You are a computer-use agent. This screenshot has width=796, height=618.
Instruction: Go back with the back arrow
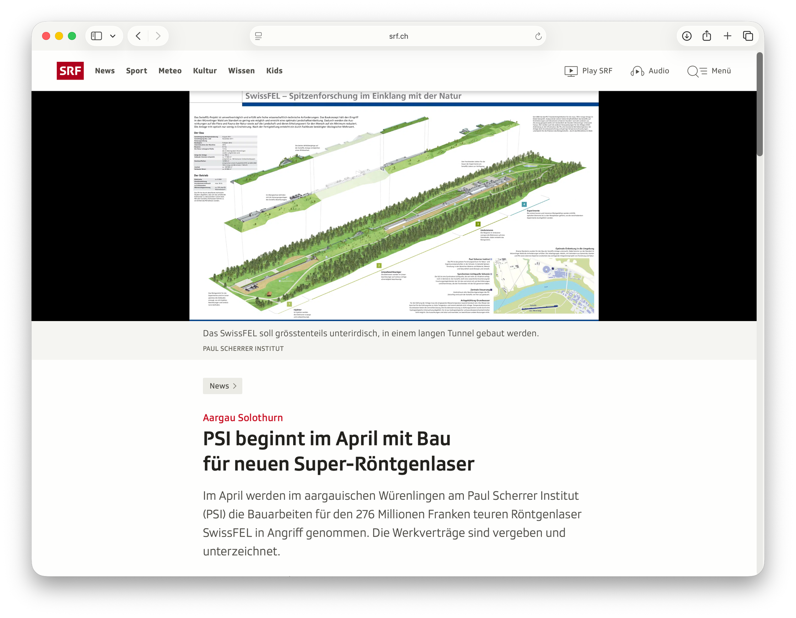[139, 36]
